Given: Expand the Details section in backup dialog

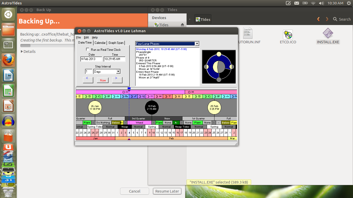Looking at the screenshot, I should (28, 51).
